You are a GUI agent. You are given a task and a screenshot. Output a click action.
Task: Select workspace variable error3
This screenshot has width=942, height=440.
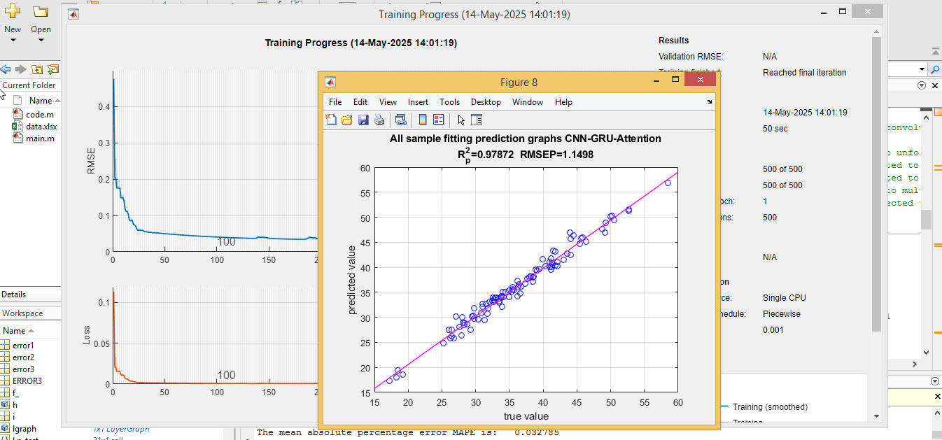23,369
